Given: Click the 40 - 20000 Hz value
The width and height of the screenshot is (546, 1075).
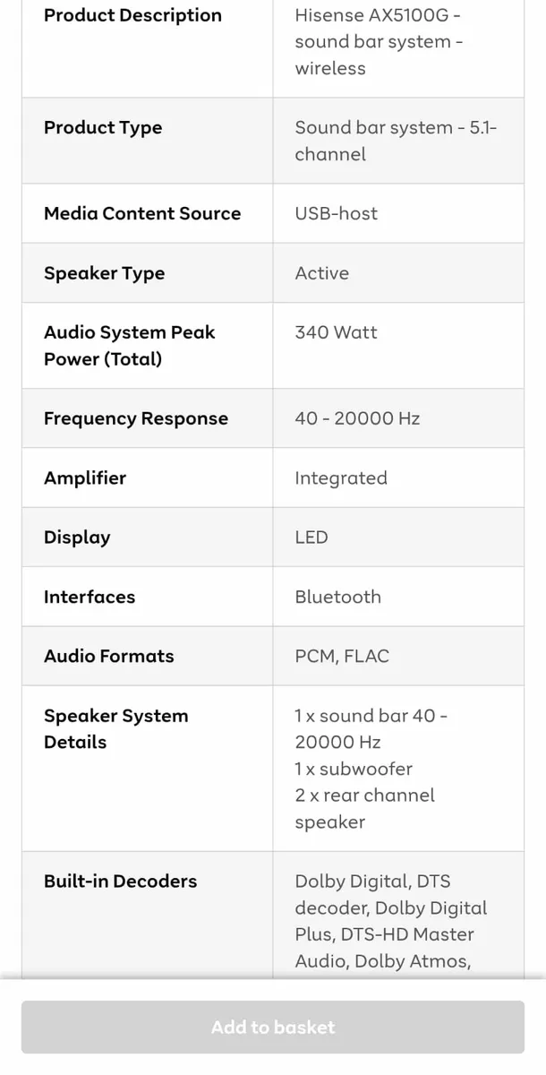Looking at the screenshot, I should tap(354, 417).
